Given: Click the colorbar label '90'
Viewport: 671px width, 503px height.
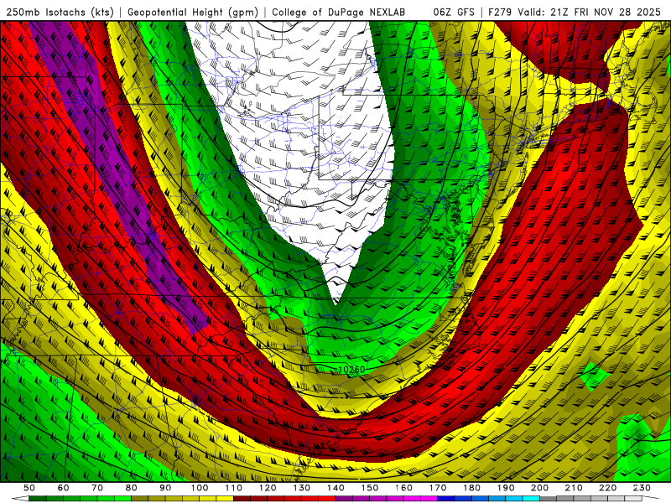Looking at the screenshot, I should pos(165,488).
